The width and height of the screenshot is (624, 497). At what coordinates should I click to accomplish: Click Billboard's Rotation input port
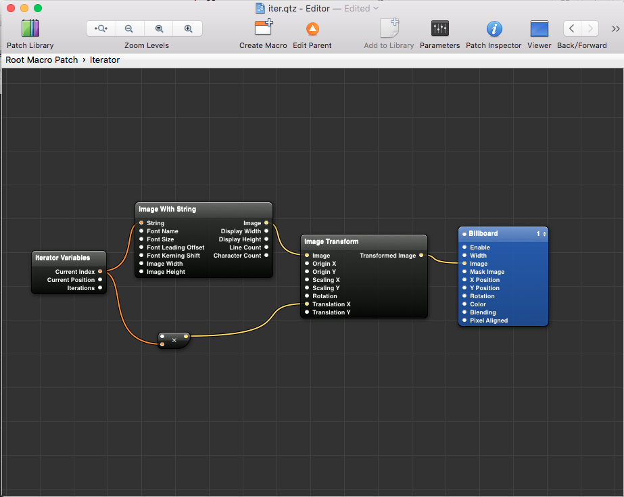[464, 295]
